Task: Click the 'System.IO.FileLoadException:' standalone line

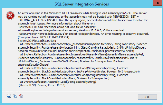Action: point(37,41)
